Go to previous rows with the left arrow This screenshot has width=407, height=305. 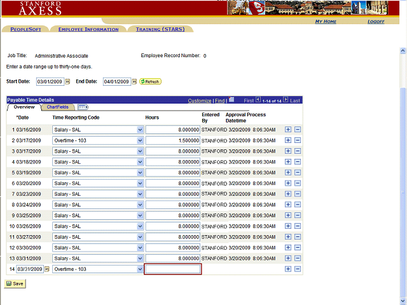(x=258, y=100)
